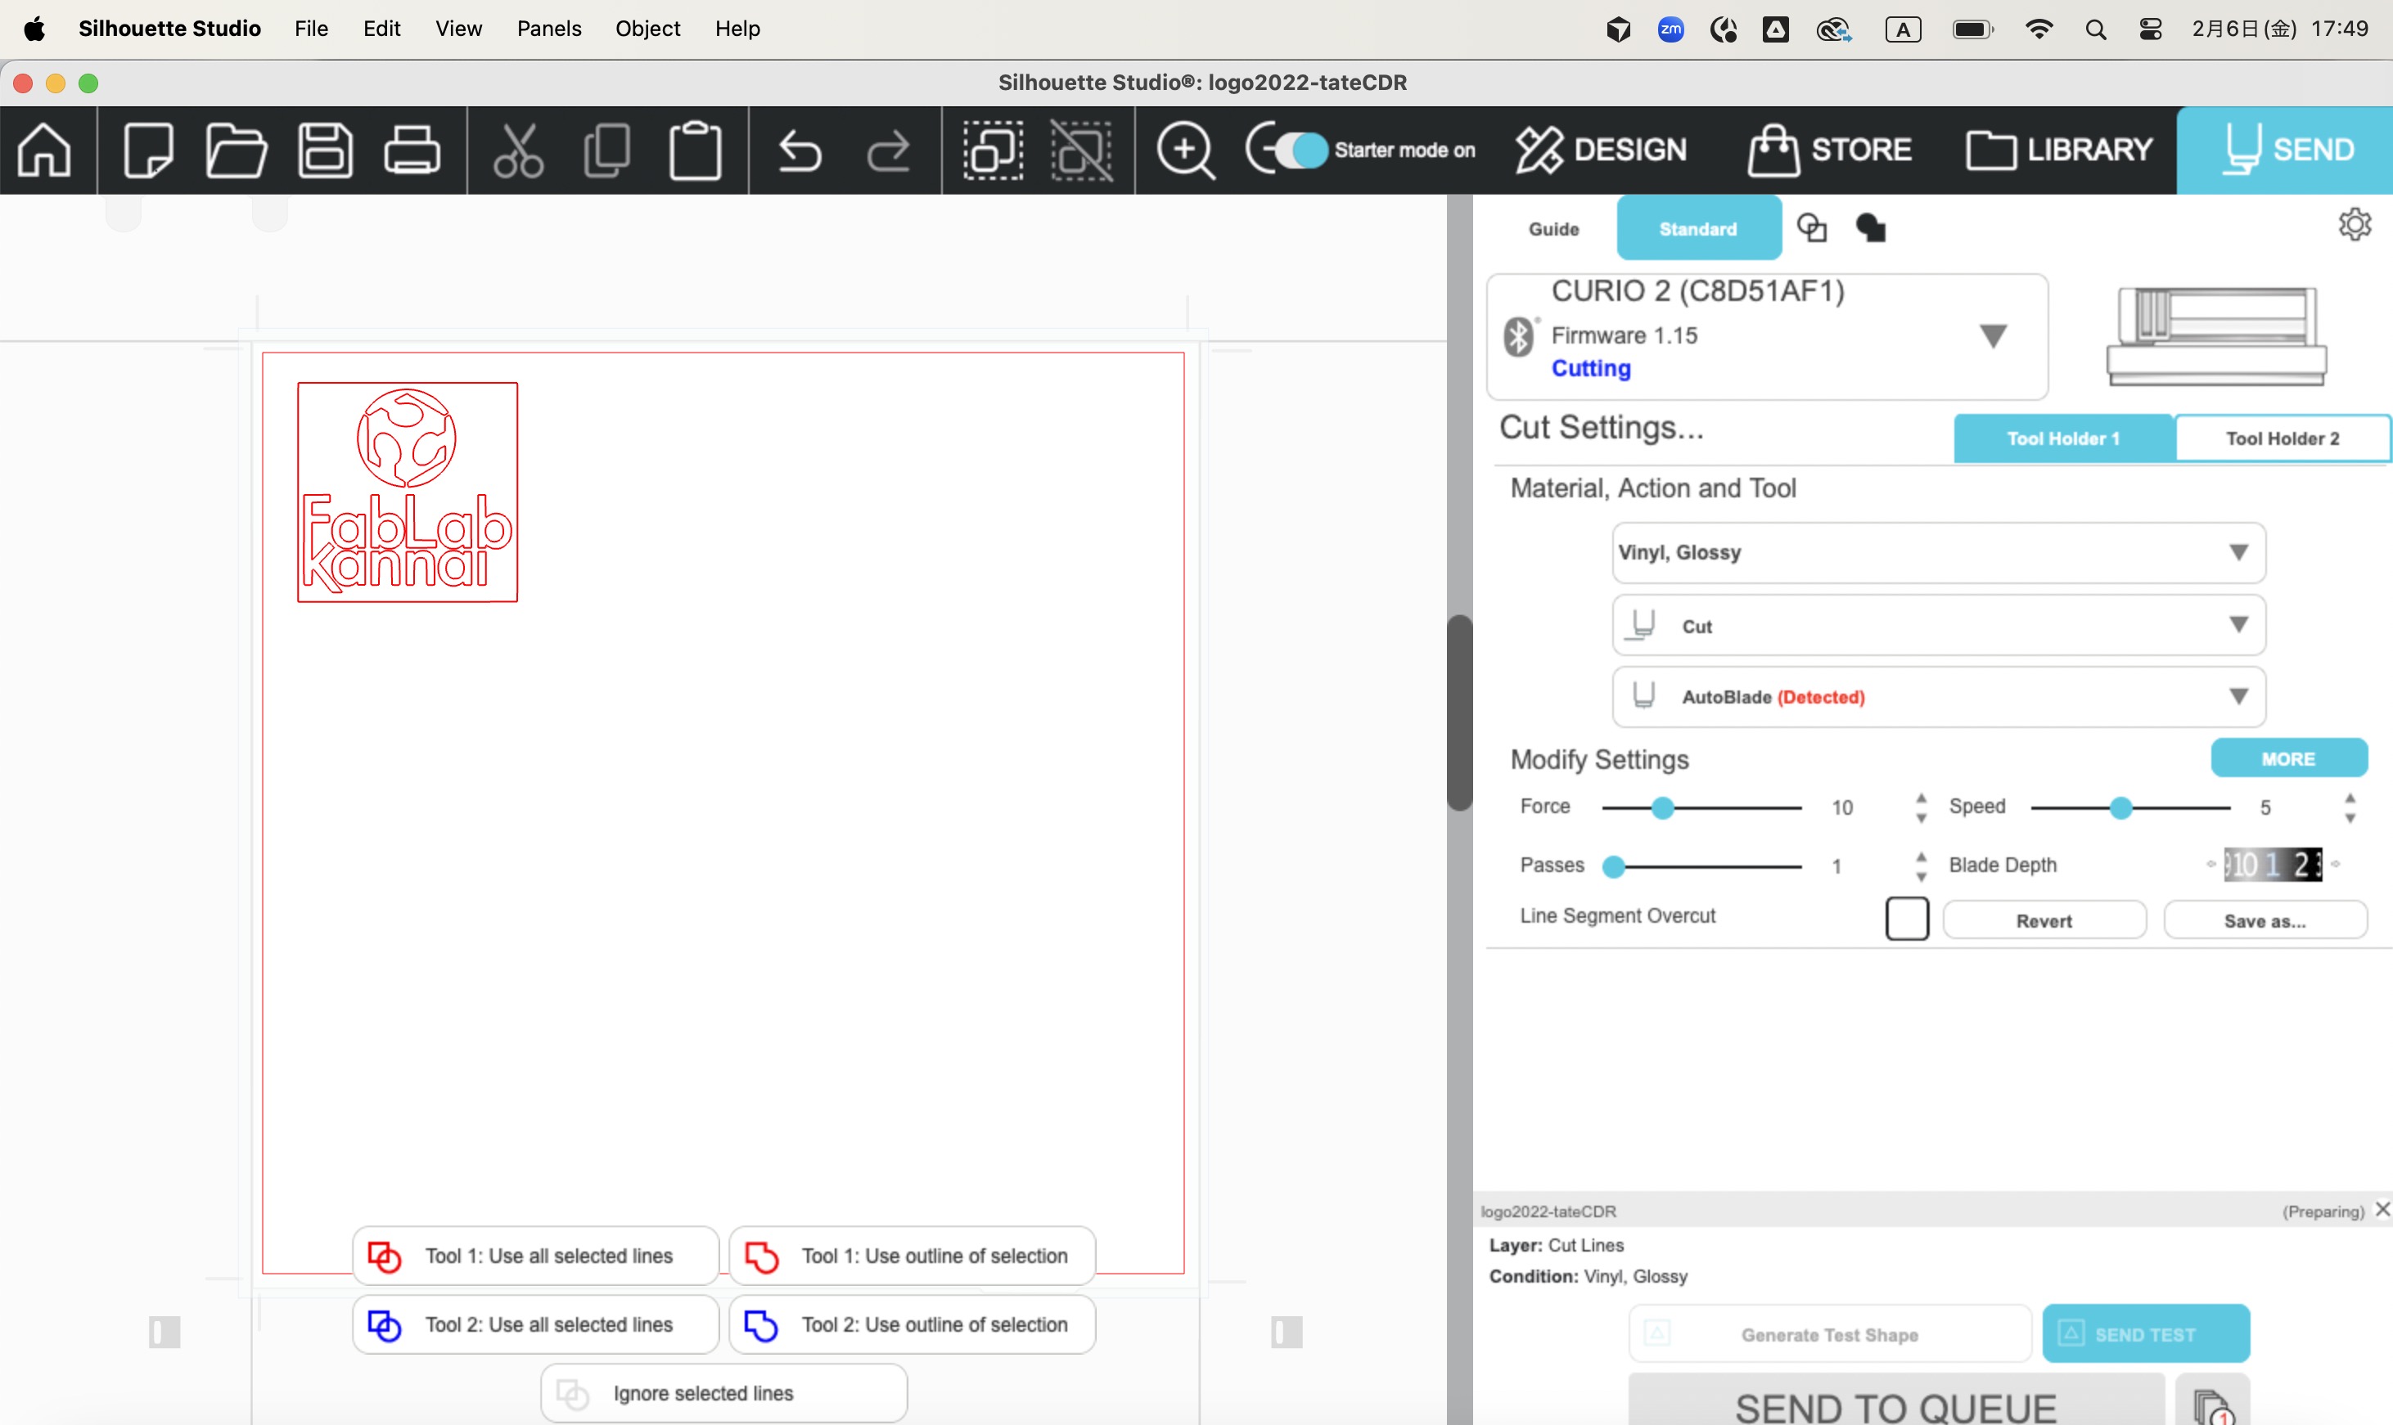
Task: Open a file with the folder icon
Action: 236,150
